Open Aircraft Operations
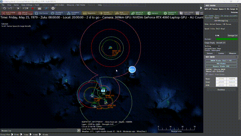 (x=106, y=13)
